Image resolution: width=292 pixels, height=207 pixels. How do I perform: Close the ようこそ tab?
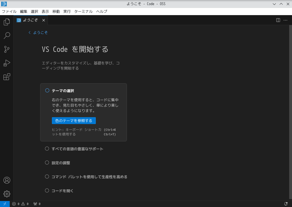(44, 20)
